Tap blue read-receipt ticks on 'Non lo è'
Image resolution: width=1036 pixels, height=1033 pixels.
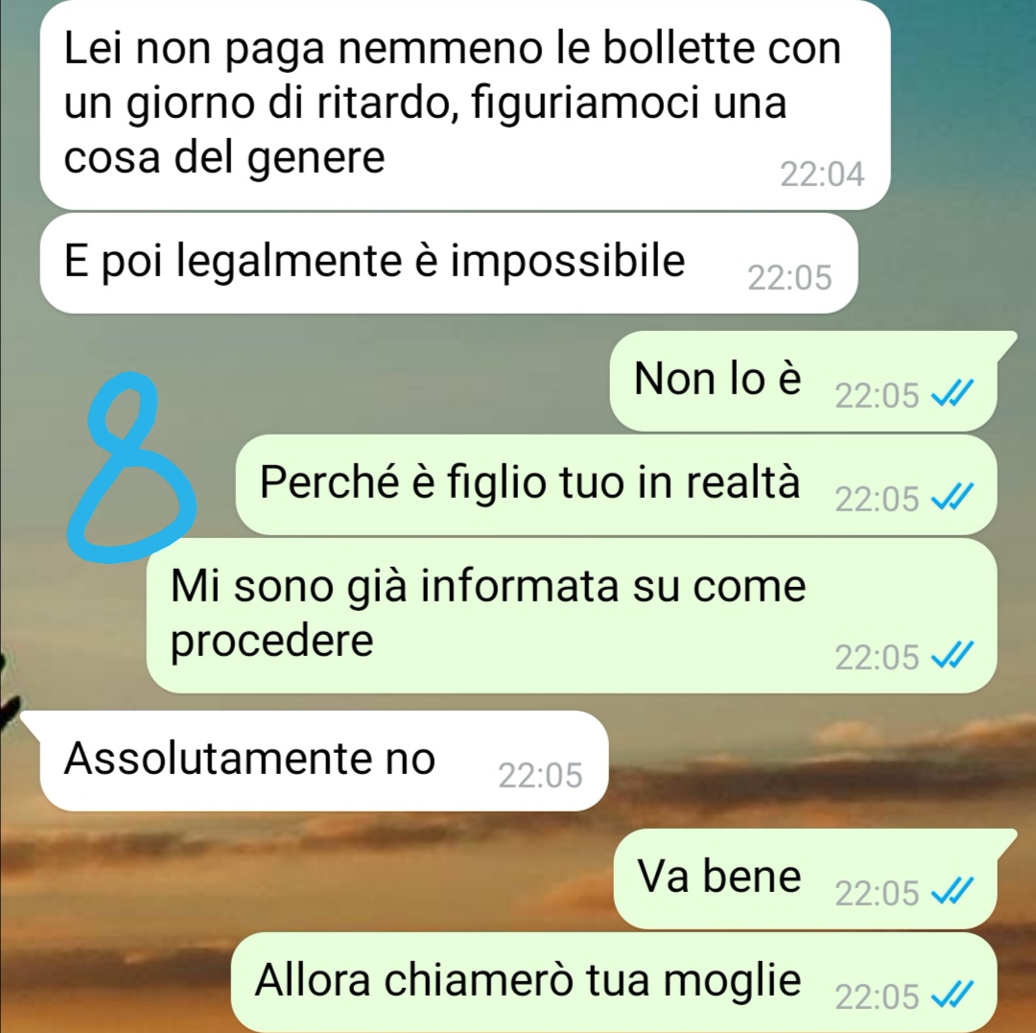952,395
